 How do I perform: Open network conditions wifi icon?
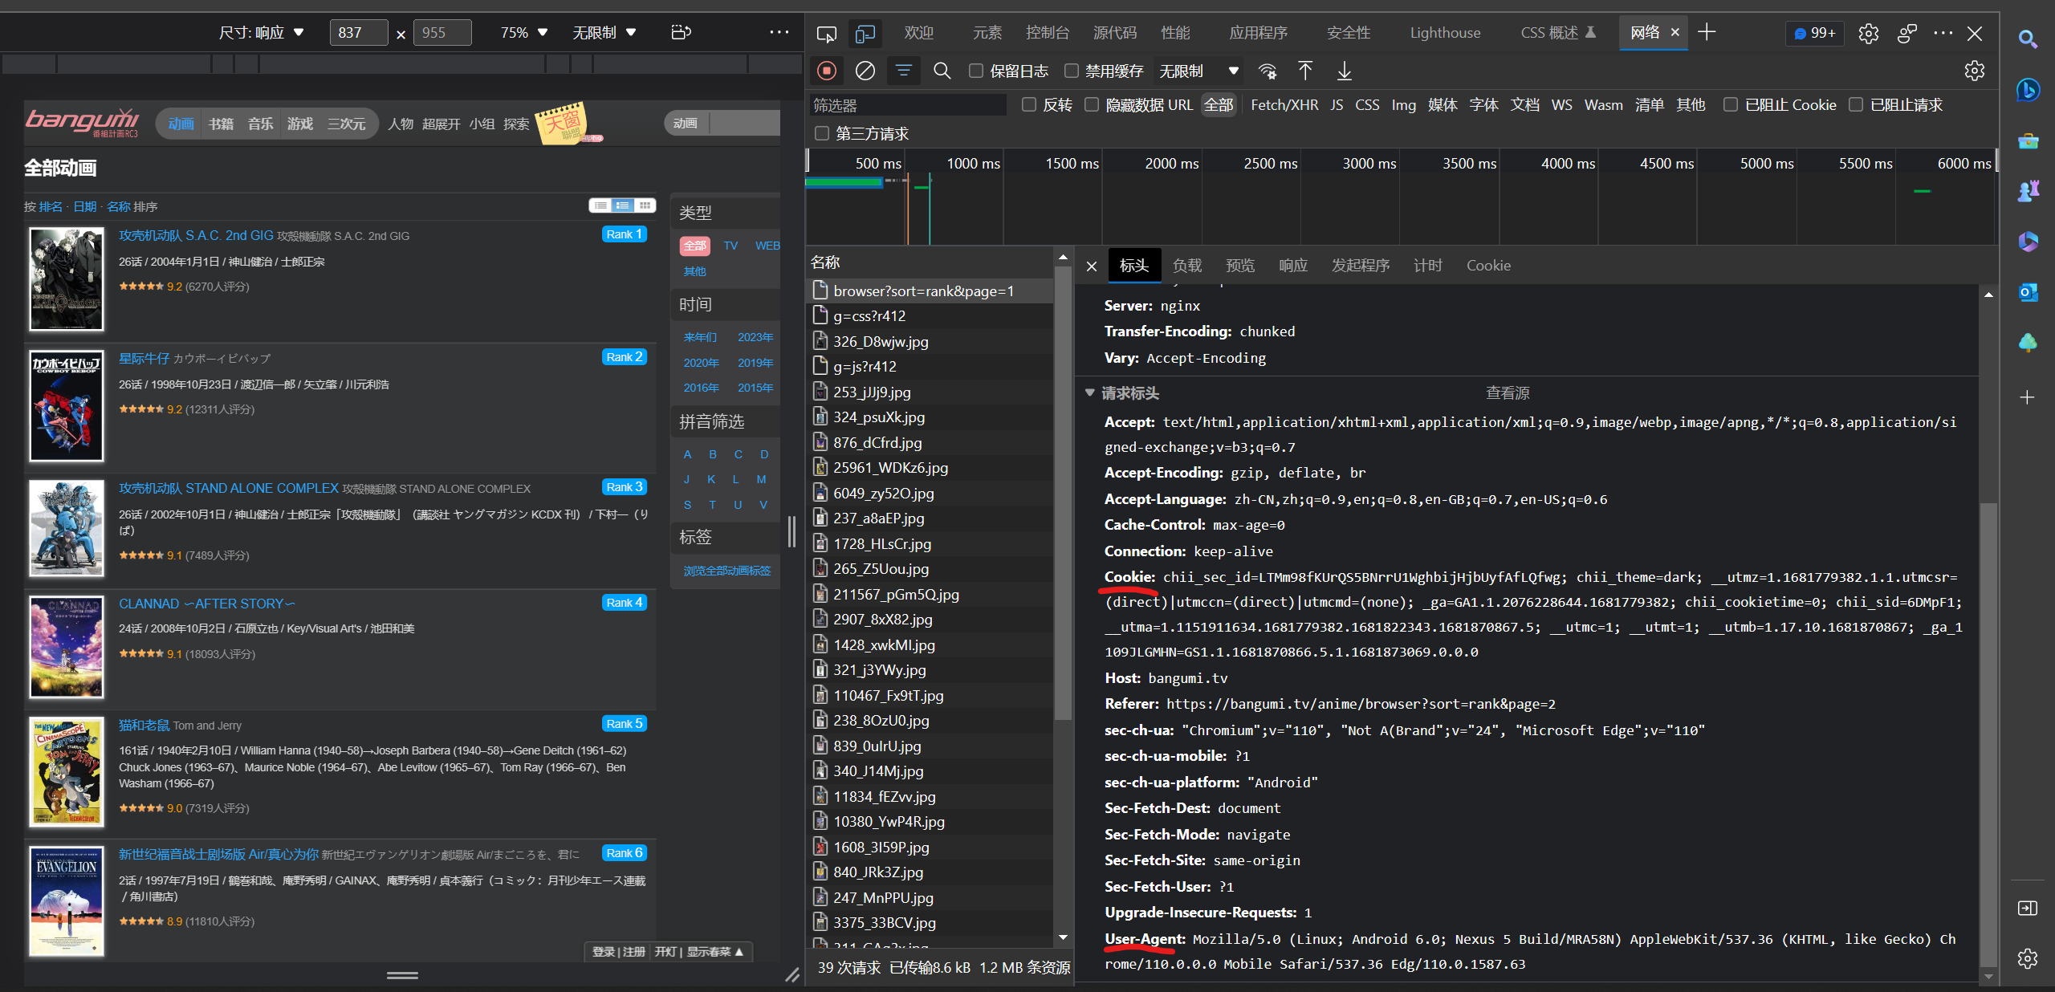click(x=1268, y=71)
